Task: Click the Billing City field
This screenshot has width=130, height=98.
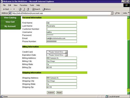Action: coord(62,61)
